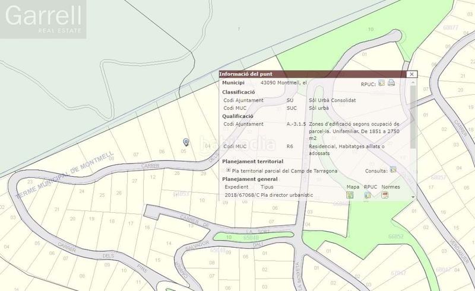Click the block label 66052 on the map

(x=396, y=236)
